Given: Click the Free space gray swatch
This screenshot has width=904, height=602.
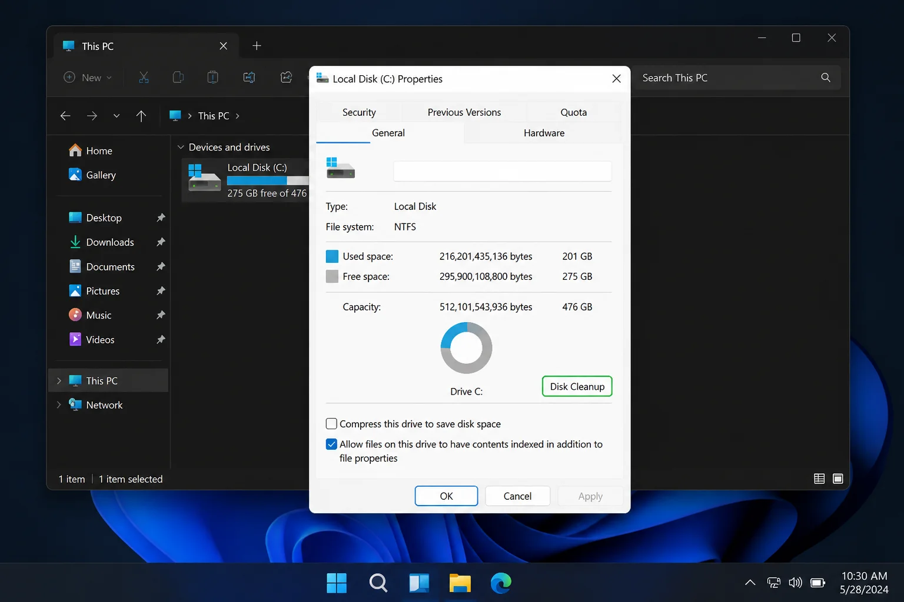Looking at the screenshot, I should [332, 276].
